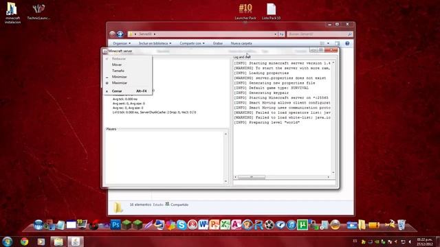Viewport: 440px width, 247px height.
Task: Click the Players list scroll down arrow
Action: [226, 181]
